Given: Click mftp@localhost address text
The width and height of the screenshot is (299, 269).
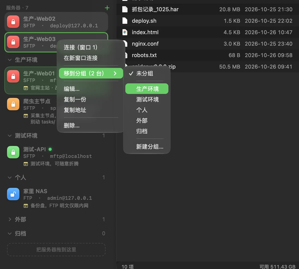Looking at the screenshot, I should coord(71,156).
